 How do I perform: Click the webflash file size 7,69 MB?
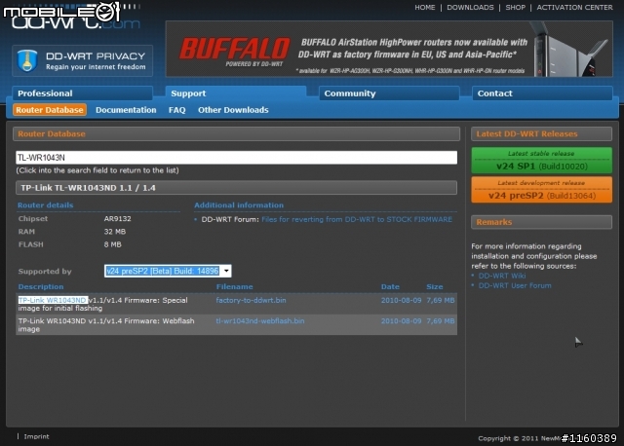(x=440, y=320)
